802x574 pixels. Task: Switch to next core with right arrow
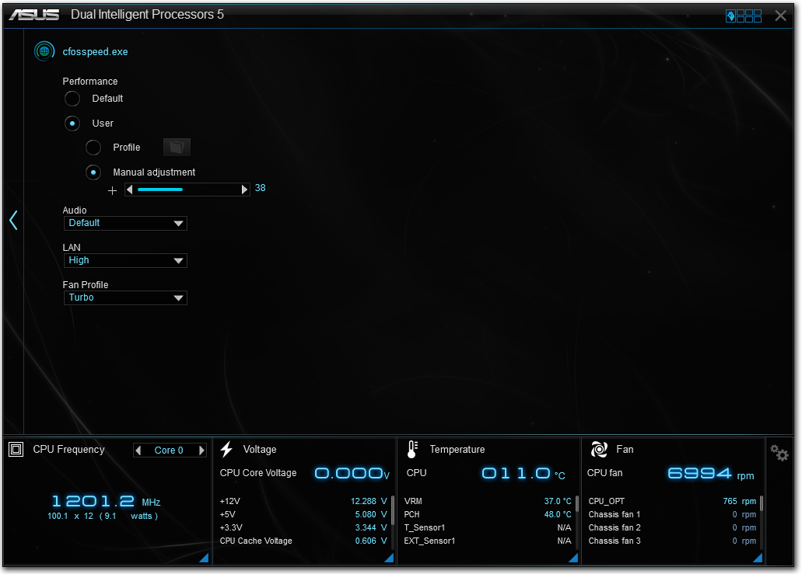click(202, 450)
